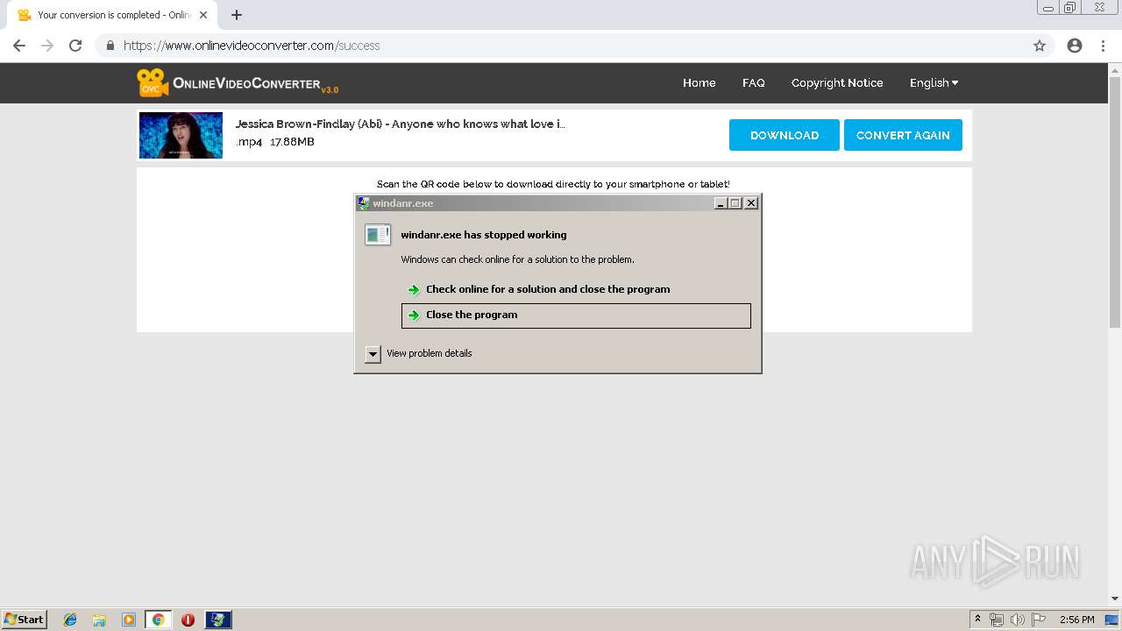
Task: Switch to Chrome on the taskbar
Action: click(x=158, y=620)
